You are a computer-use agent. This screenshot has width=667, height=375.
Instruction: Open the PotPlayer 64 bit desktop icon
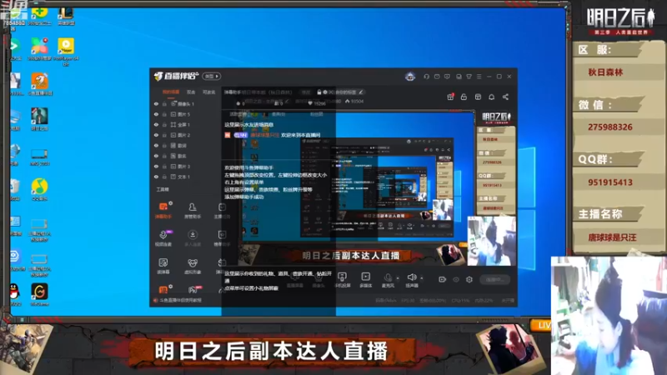[66, 52]
